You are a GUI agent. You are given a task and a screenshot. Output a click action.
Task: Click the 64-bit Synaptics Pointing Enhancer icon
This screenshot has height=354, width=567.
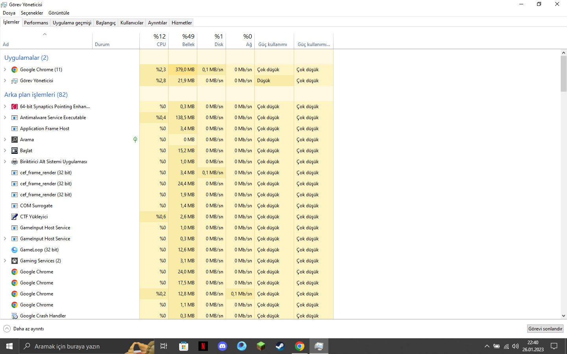tap(15, 107)
